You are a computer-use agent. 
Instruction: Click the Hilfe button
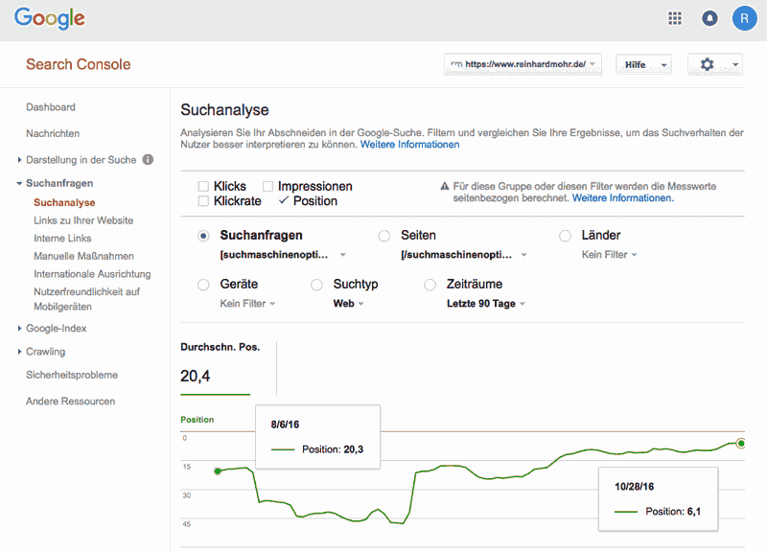[642, 64]
